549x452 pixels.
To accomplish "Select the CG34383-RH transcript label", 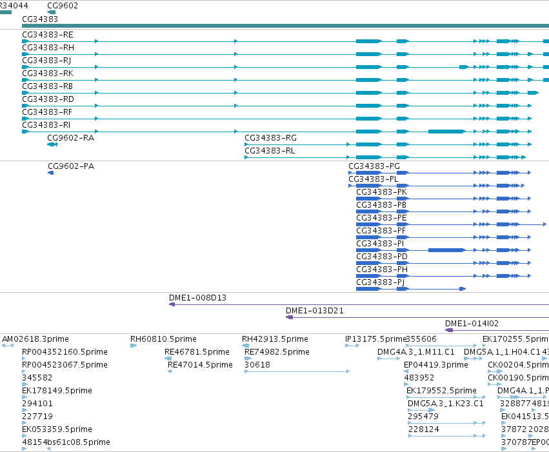I will (48, 48).
